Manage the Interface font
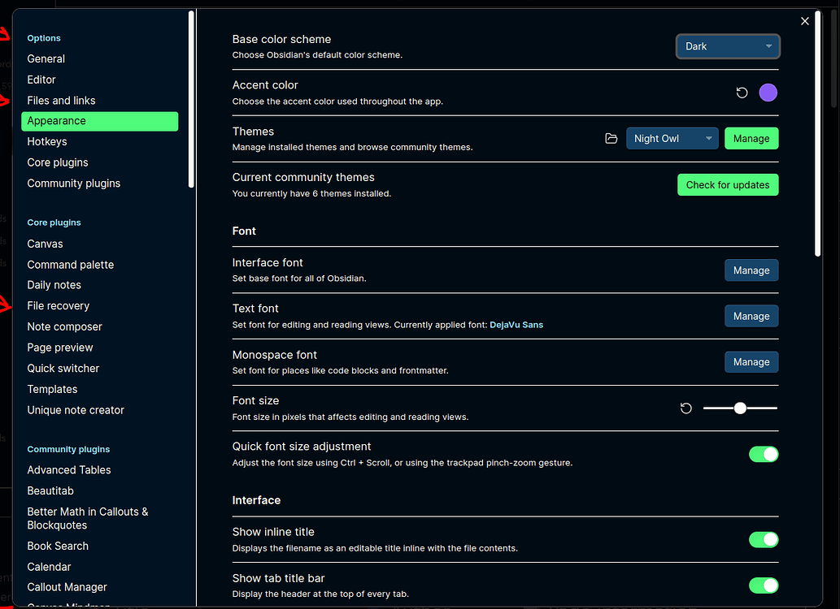Viewport: 840px width, 609px height. [x=751, y=270]
